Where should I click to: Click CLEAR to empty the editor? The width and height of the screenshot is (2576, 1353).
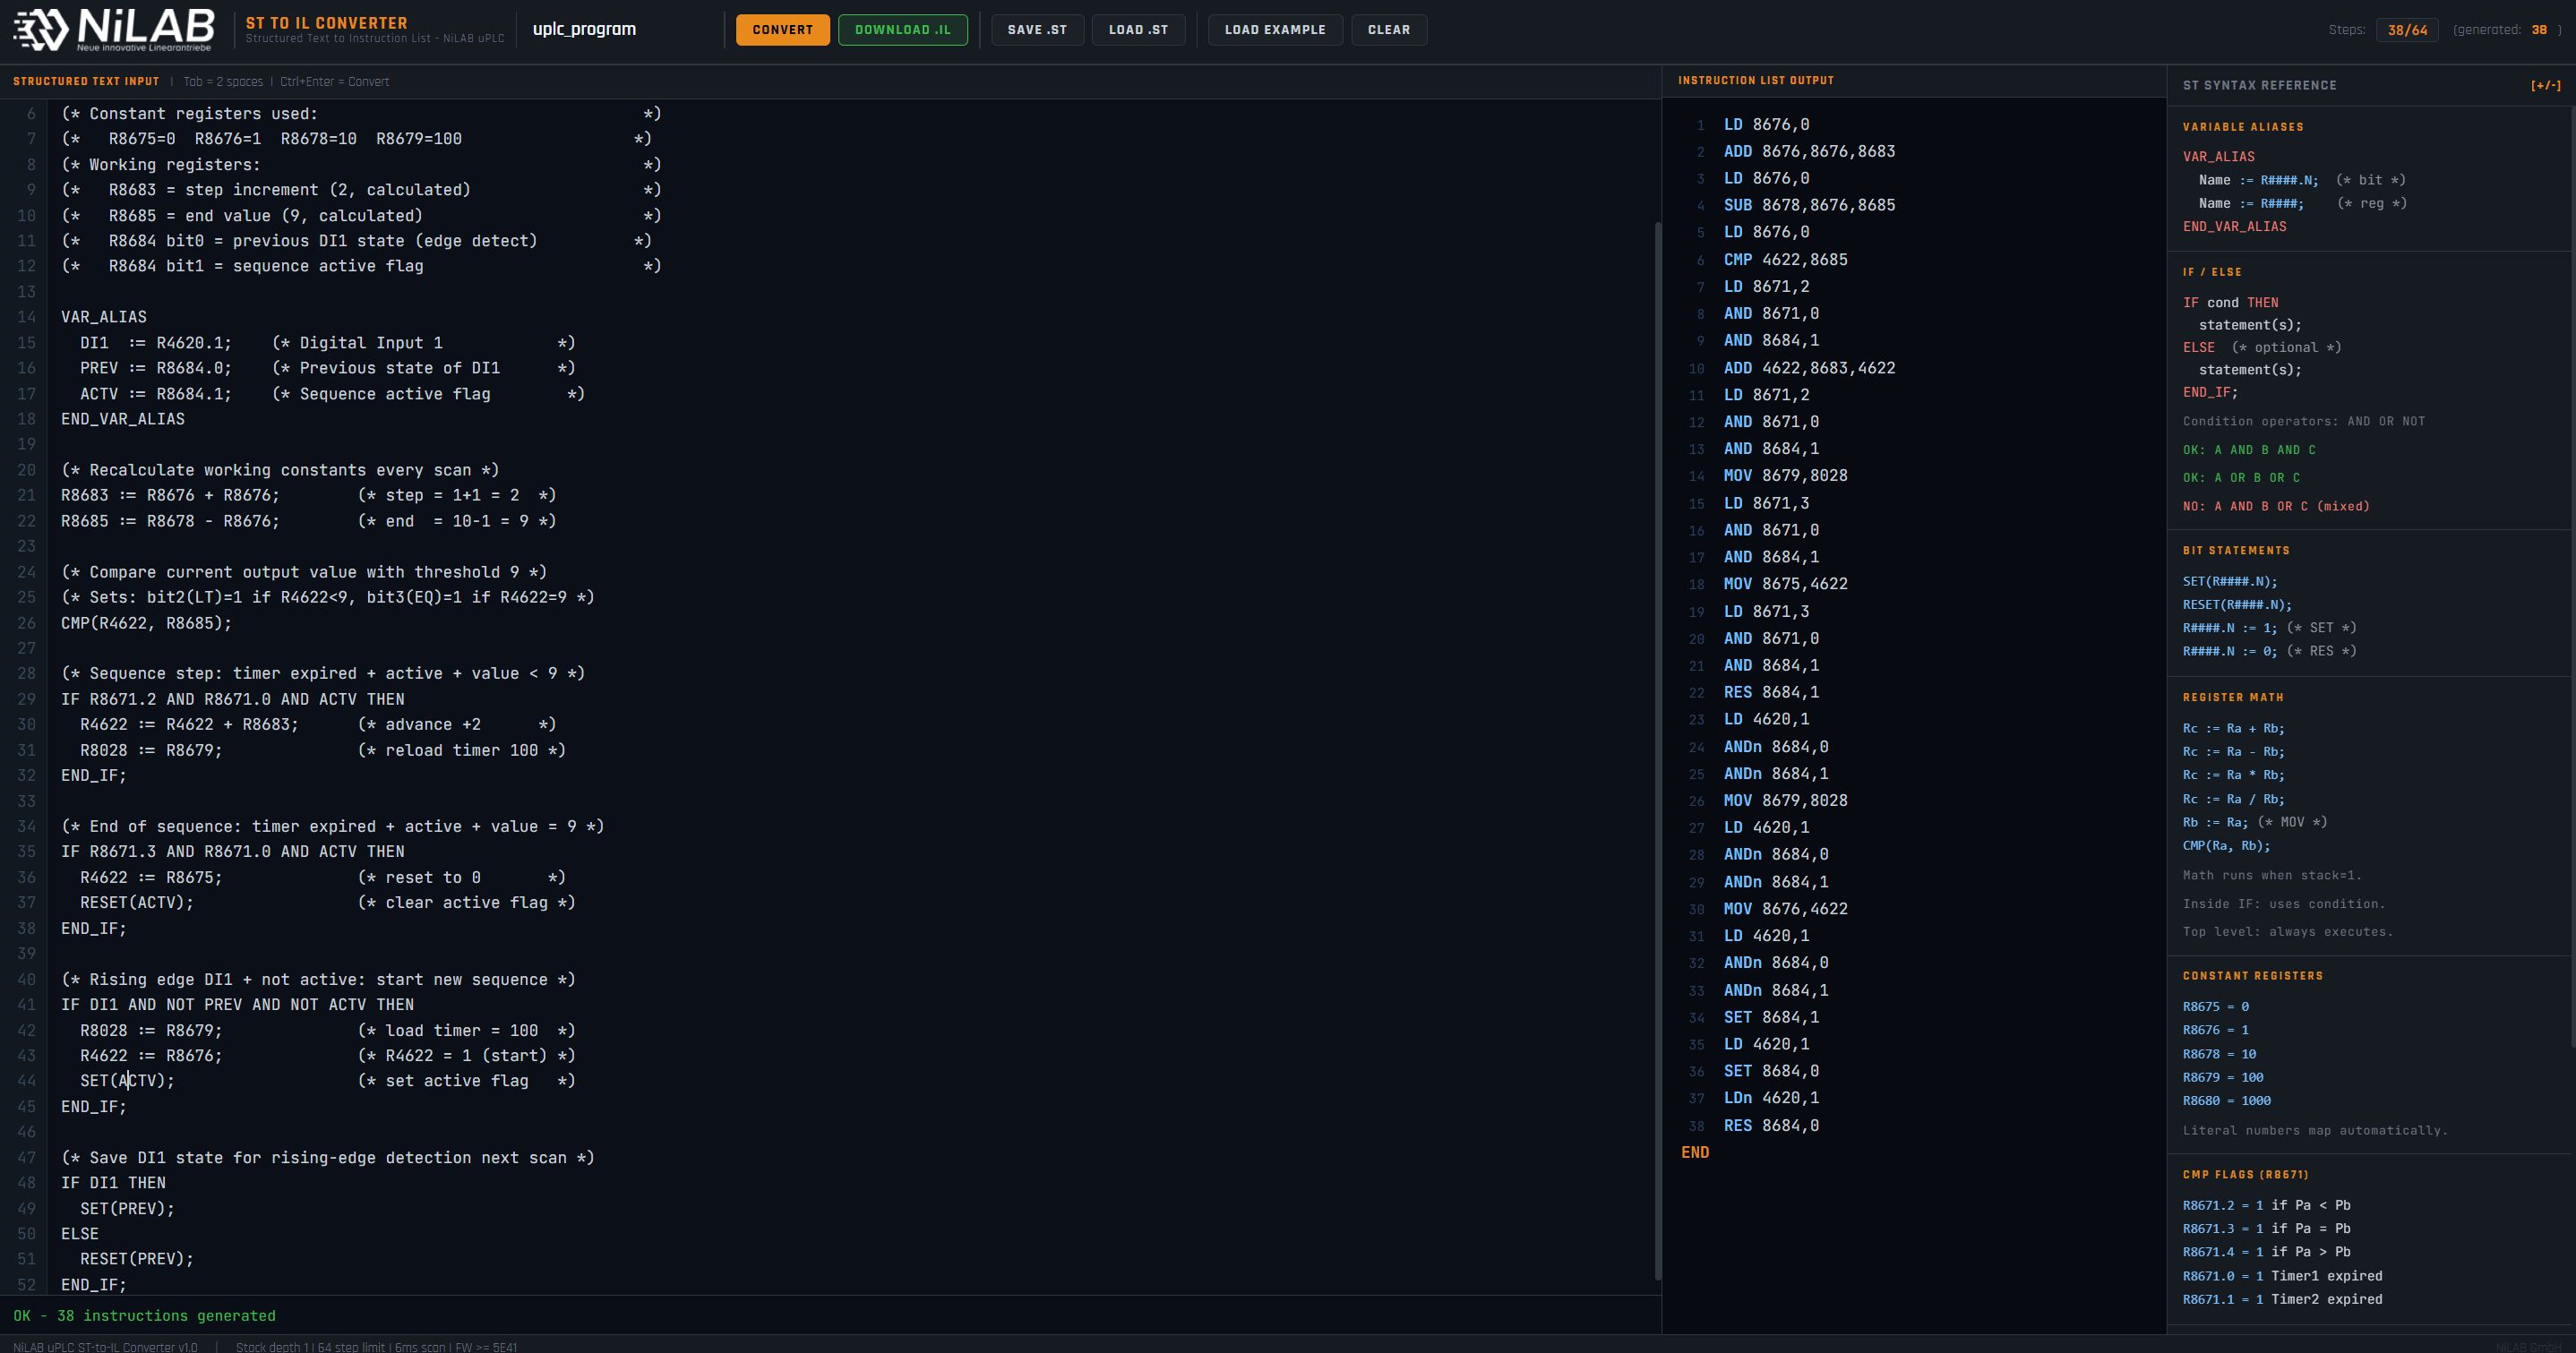(1388, 30)
